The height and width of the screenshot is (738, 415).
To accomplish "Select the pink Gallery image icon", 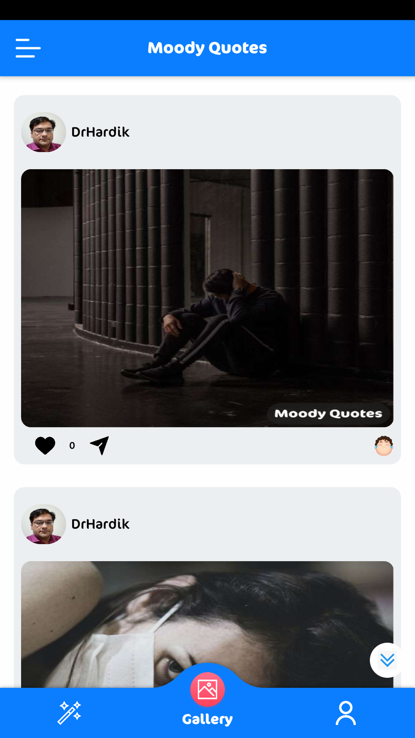I will (207, 689).
